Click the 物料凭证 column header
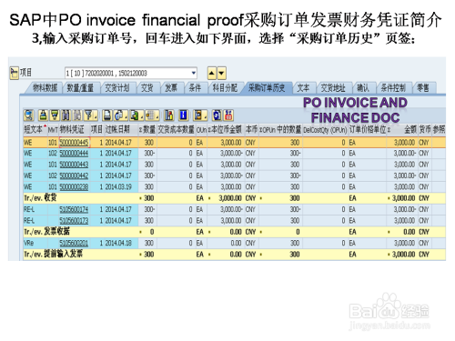The height and width of the screenshot is (341, 455). (x=74, y=130)
